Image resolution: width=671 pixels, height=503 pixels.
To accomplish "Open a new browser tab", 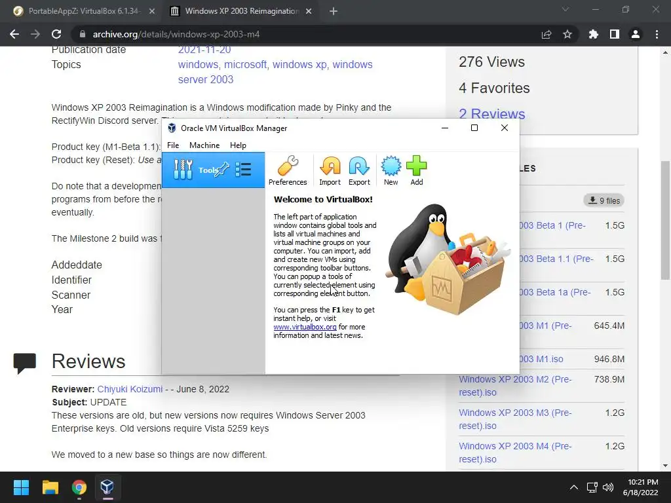I will click(x=334, y=12).
